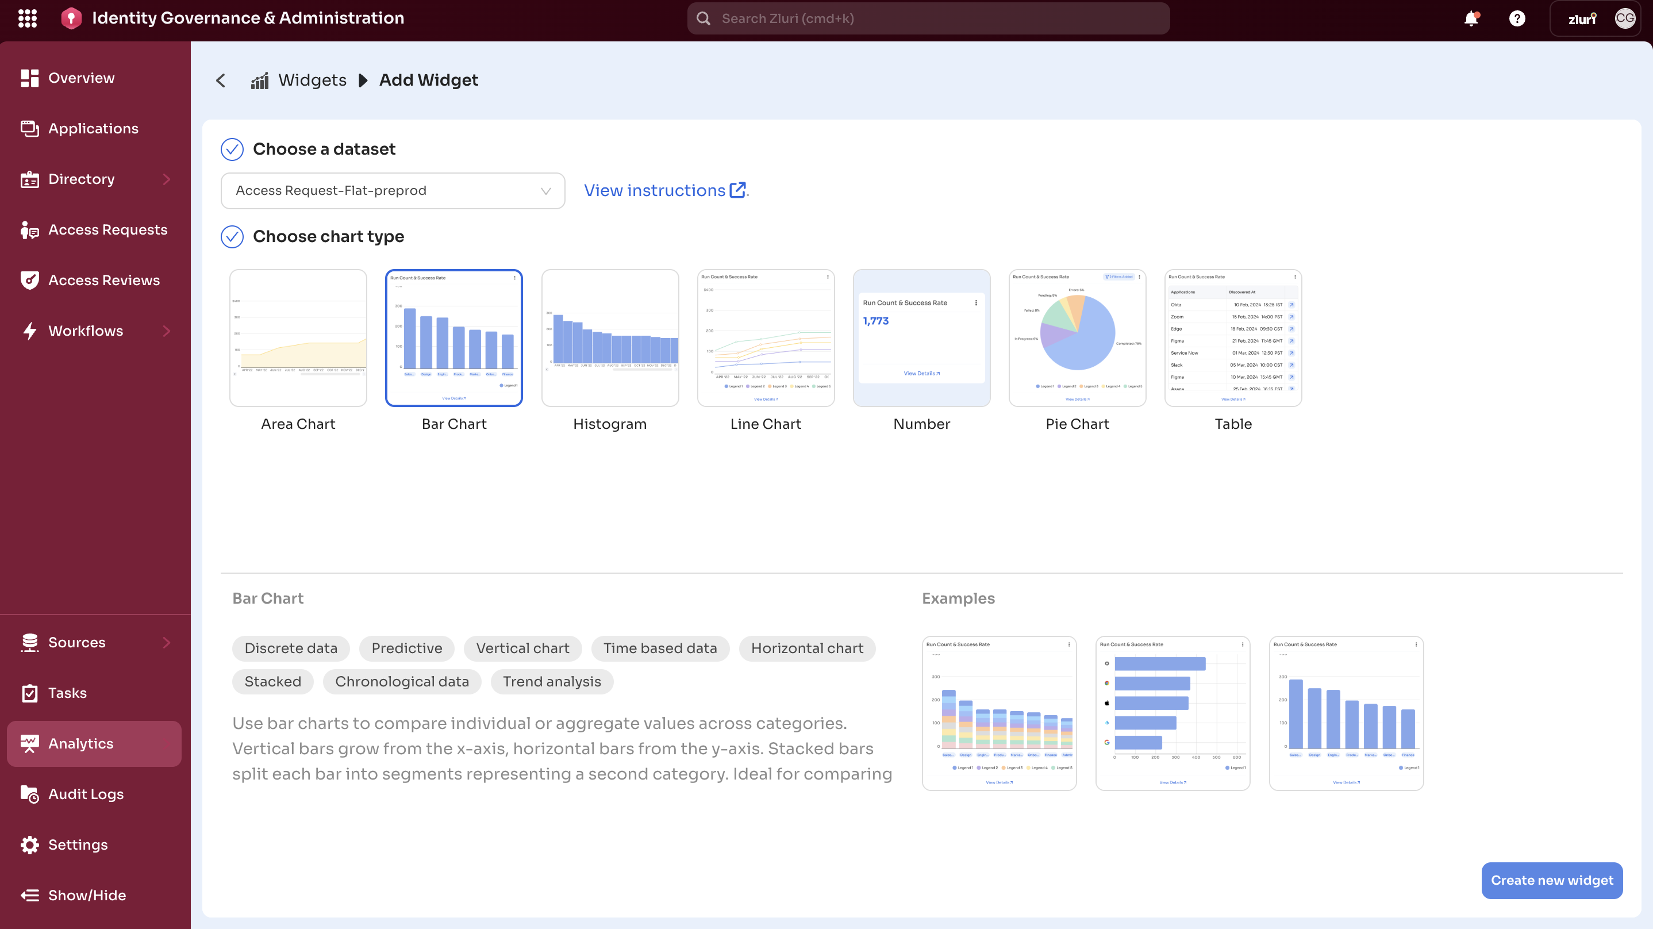Open the View instructions link

coord(655,191)
